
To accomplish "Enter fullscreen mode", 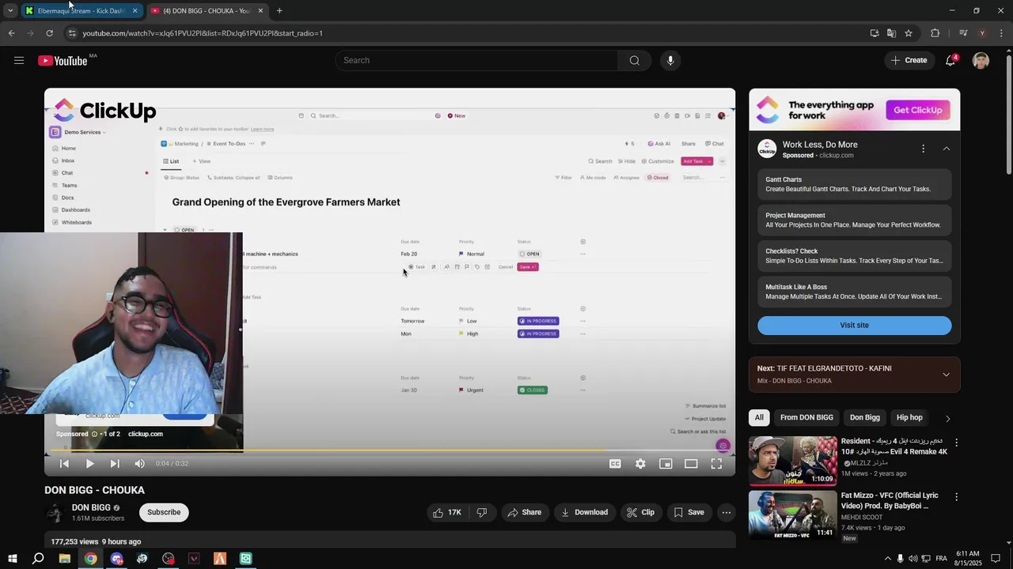I will coord(716,464).
